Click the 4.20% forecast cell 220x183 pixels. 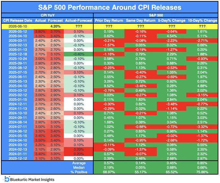click(55, 27)
